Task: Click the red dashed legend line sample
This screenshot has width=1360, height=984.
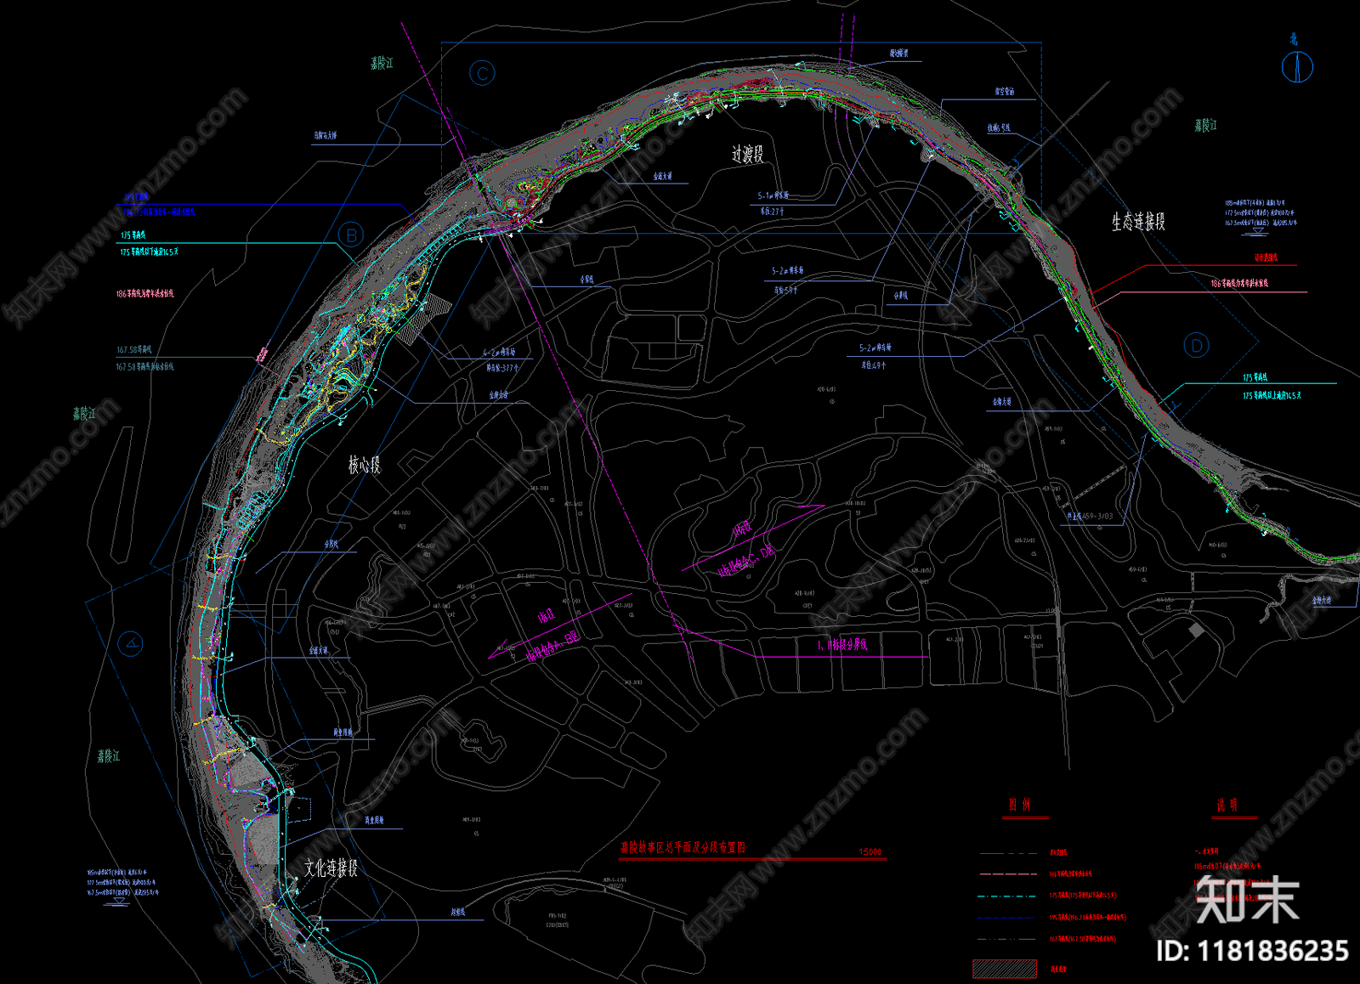Action: coord(1008,852)
